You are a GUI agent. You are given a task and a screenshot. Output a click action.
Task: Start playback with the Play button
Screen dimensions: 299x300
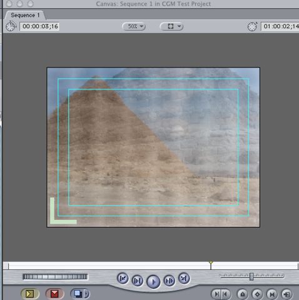click(x=153, y=282)
